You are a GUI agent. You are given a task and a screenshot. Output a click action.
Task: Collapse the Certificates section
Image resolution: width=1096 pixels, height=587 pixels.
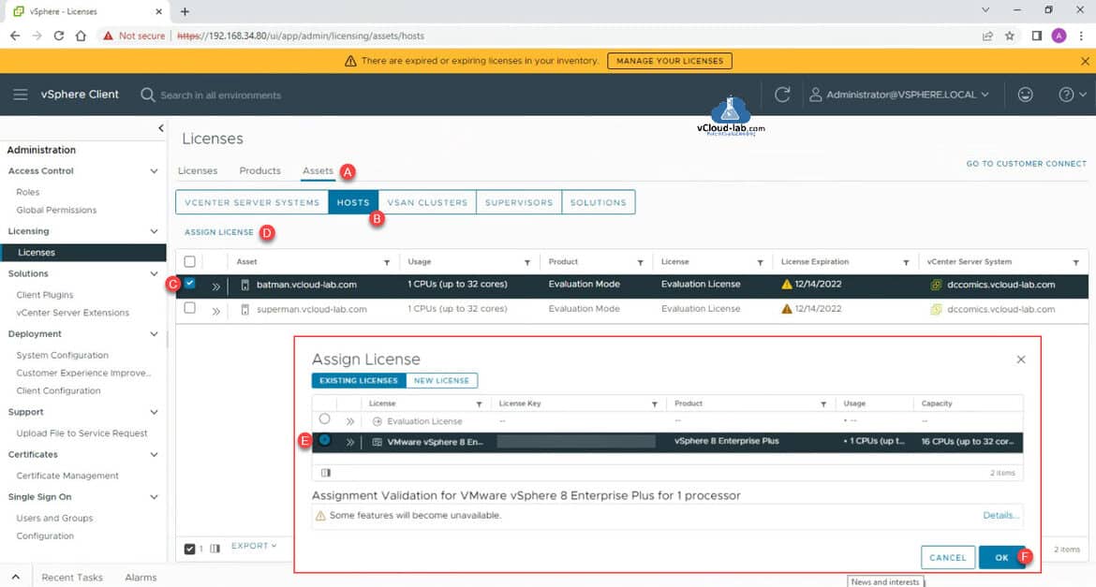point(154,455)
